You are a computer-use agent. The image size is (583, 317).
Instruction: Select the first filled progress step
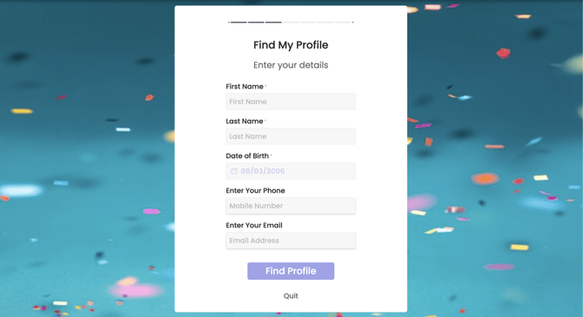238,23
